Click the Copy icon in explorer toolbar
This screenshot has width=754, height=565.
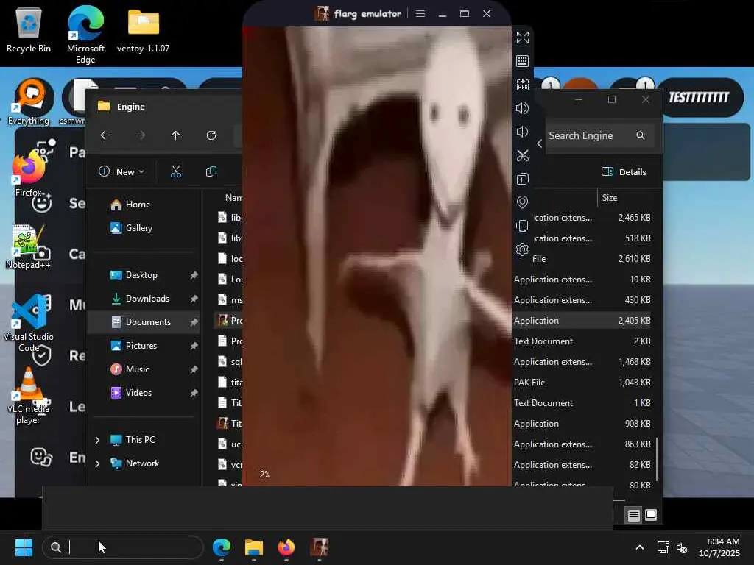[211, 171]
